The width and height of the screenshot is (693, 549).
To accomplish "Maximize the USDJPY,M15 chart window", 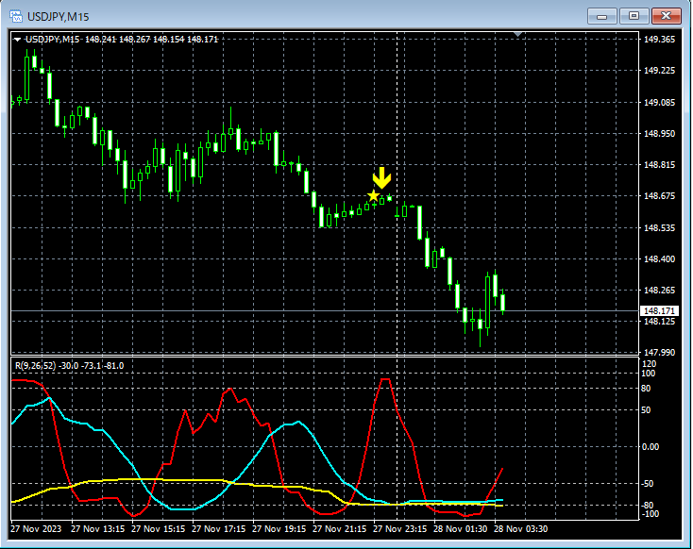I will pyautogui.click(x=634, y=15).
